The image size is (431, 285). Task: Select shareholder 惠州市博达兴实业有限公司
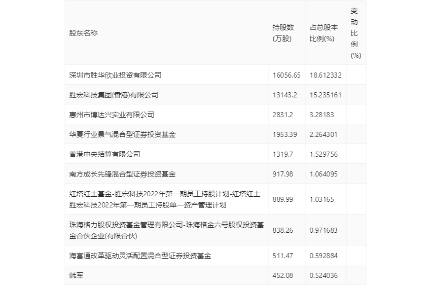point(112,115)
